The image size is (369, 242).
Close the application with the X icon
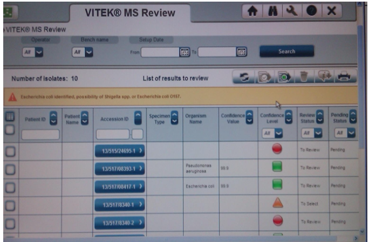(331, 11)
